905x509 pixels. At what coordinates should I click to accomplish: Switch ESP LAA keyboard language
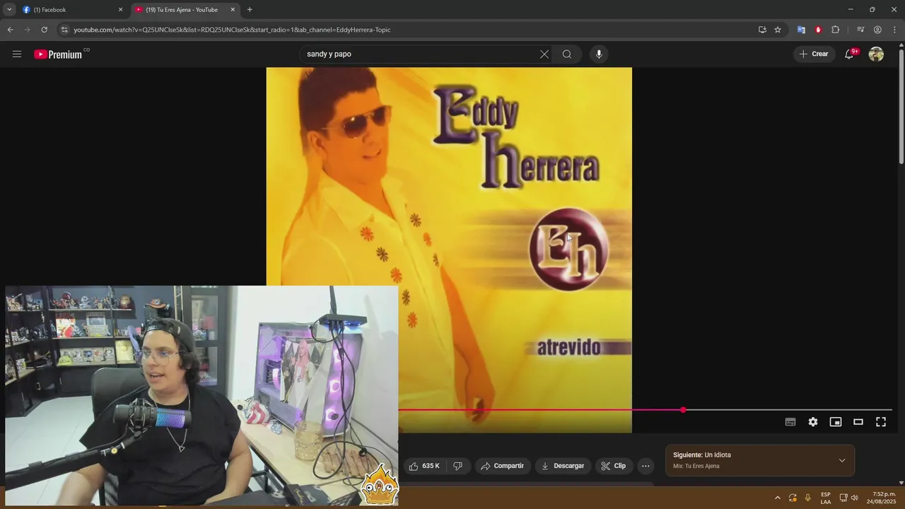(x=826, y=498)
